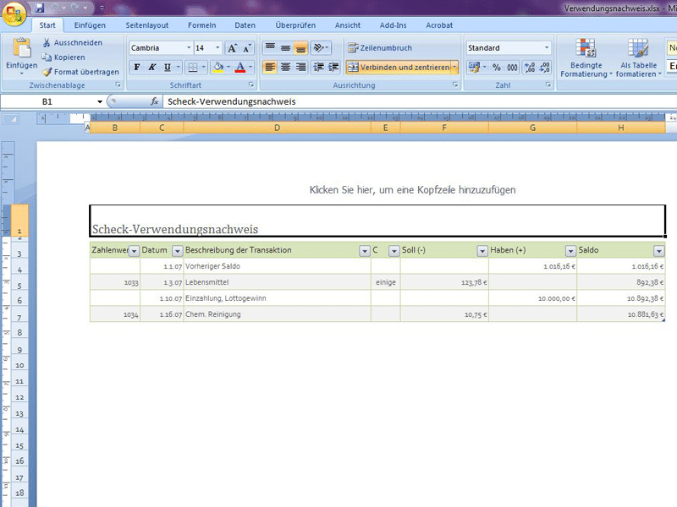Center text horizontally
Viewport: 677px width, 507px height.
(x=285, y=68)
